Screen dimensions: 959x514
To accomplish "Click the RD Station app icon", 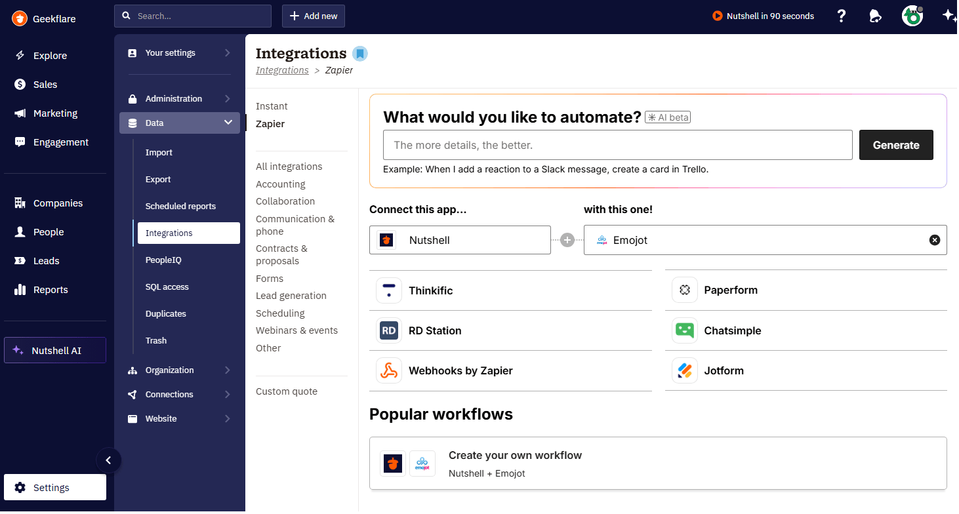I will point(389,330).
